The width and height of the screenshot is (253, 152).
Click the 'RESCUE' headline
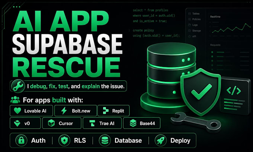point(66,67)
